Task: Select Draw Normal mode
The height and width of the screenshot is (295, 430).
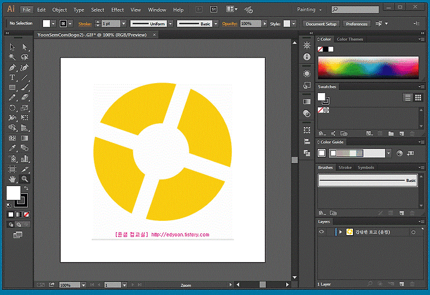Action: point(11,224)
